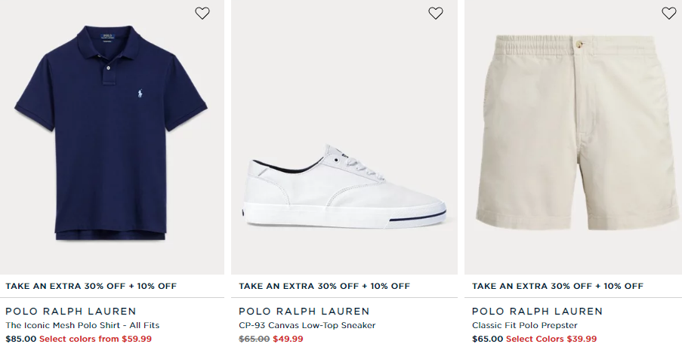682x347 pixels.
Task: Click the extra 30% off promo under sneaker
Action: click(325, 286)
